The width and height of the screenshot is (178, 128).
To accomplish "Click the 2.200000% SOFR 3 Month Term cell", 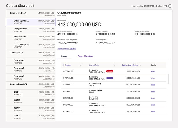I will pyautogui.click(x=97, y=105).
